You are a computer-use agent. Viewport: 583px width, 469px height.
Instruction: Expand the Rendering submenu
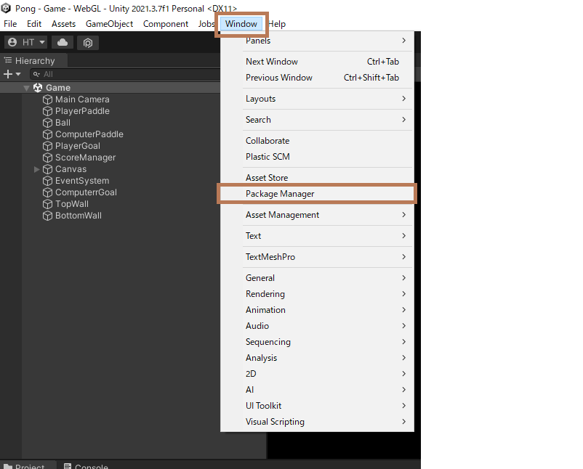coord(317,294)
